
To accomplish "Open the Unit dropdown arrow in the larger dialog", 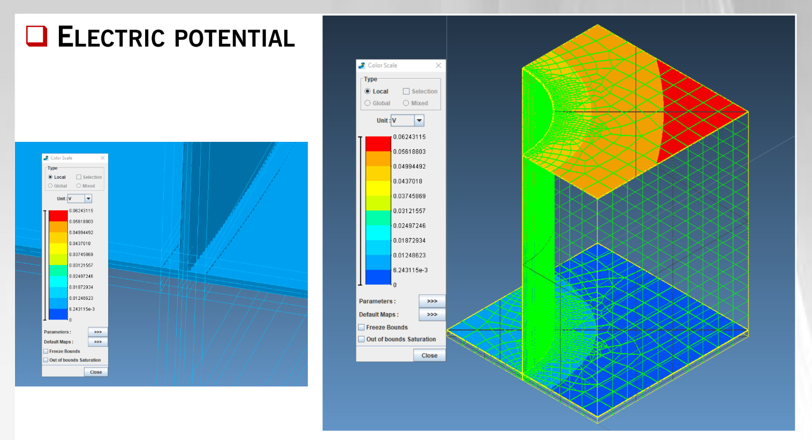I will [419, 120].
